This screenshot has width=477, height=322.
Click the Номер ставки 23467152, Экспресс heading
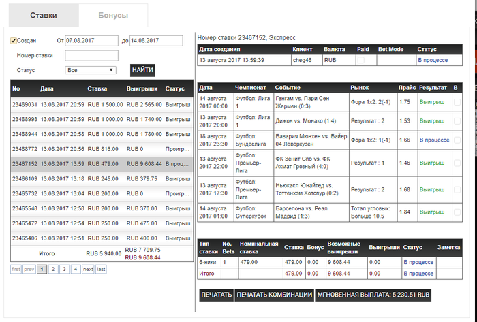247,38
